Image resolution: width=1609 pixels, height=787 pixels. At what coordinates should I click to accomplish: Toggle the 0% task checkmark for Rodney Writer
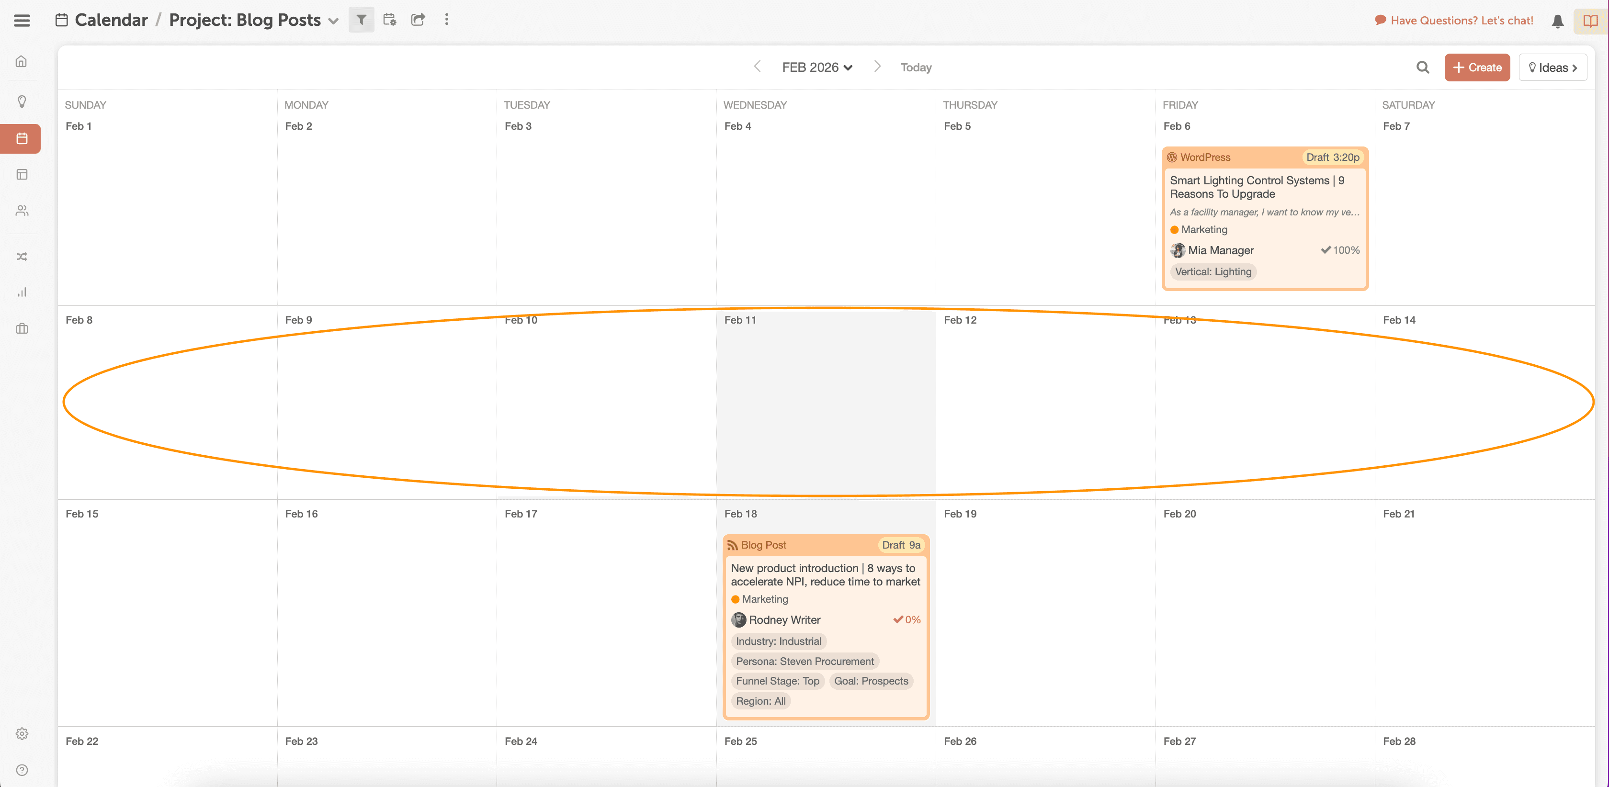pyautogui.click(x=897, y=619)
